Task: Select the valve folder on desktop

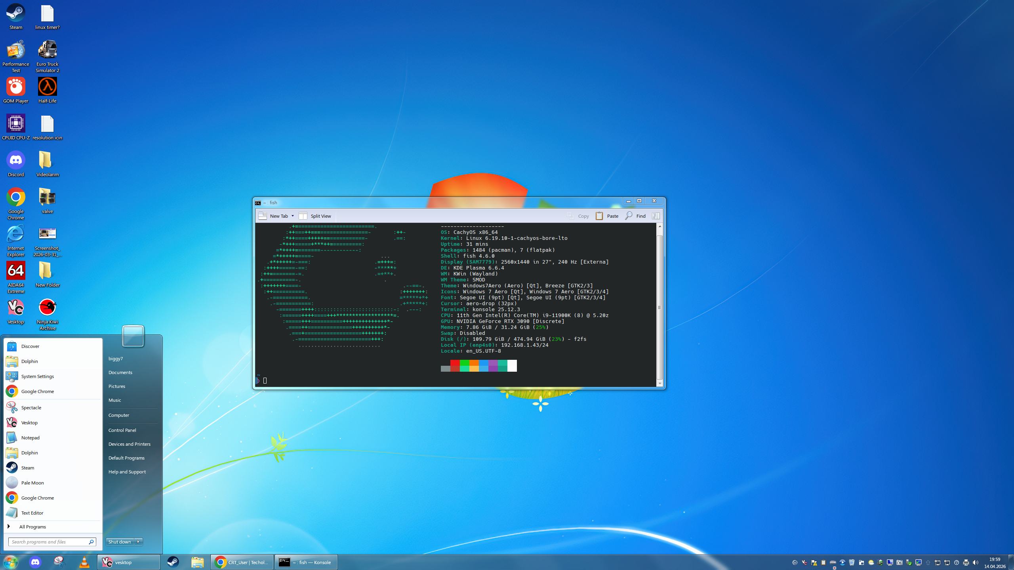Action: coord(47,200)
